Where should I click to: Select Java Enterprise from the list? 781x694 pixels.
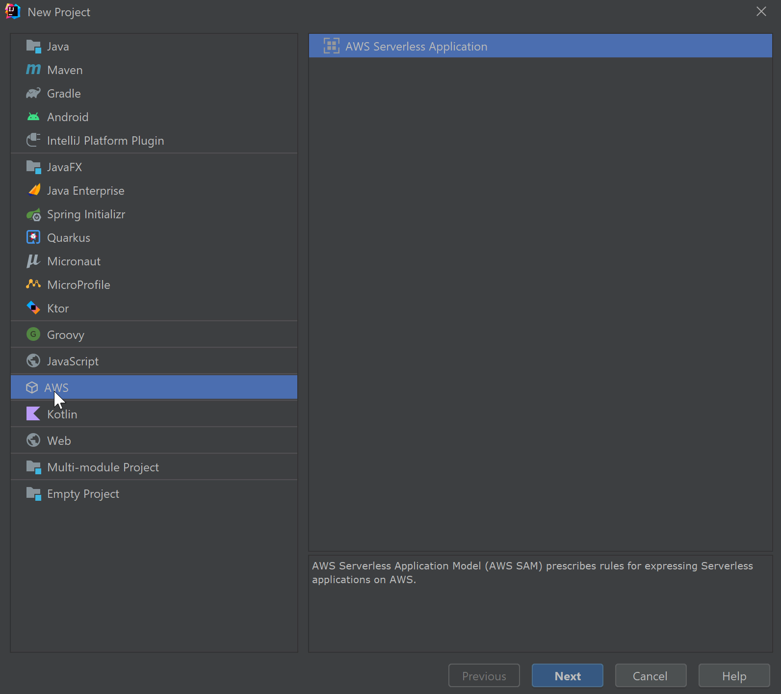point(85,191)
